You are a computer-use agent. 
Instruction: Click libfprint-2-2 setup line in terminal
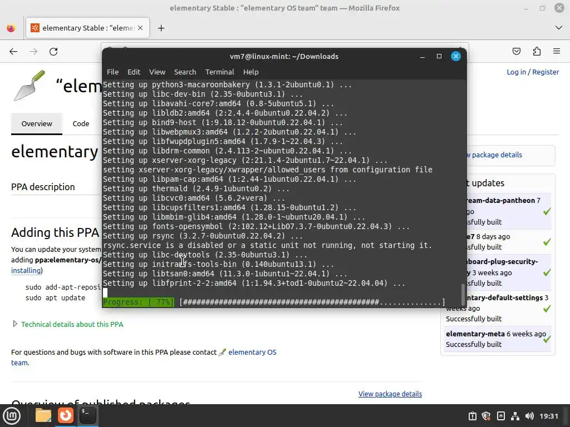click(x=254, y=283)
